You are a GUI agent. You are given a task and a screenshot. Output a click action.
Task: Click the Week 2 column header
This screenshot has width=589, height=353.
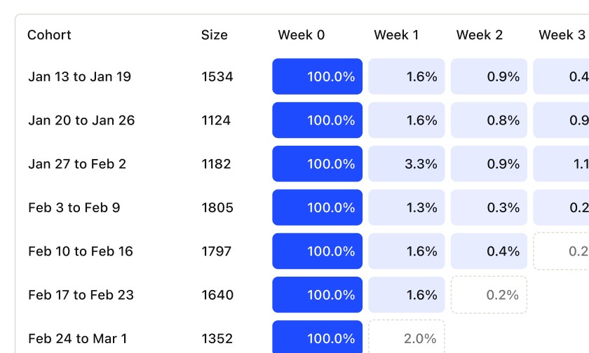click(x=479, y=35)
